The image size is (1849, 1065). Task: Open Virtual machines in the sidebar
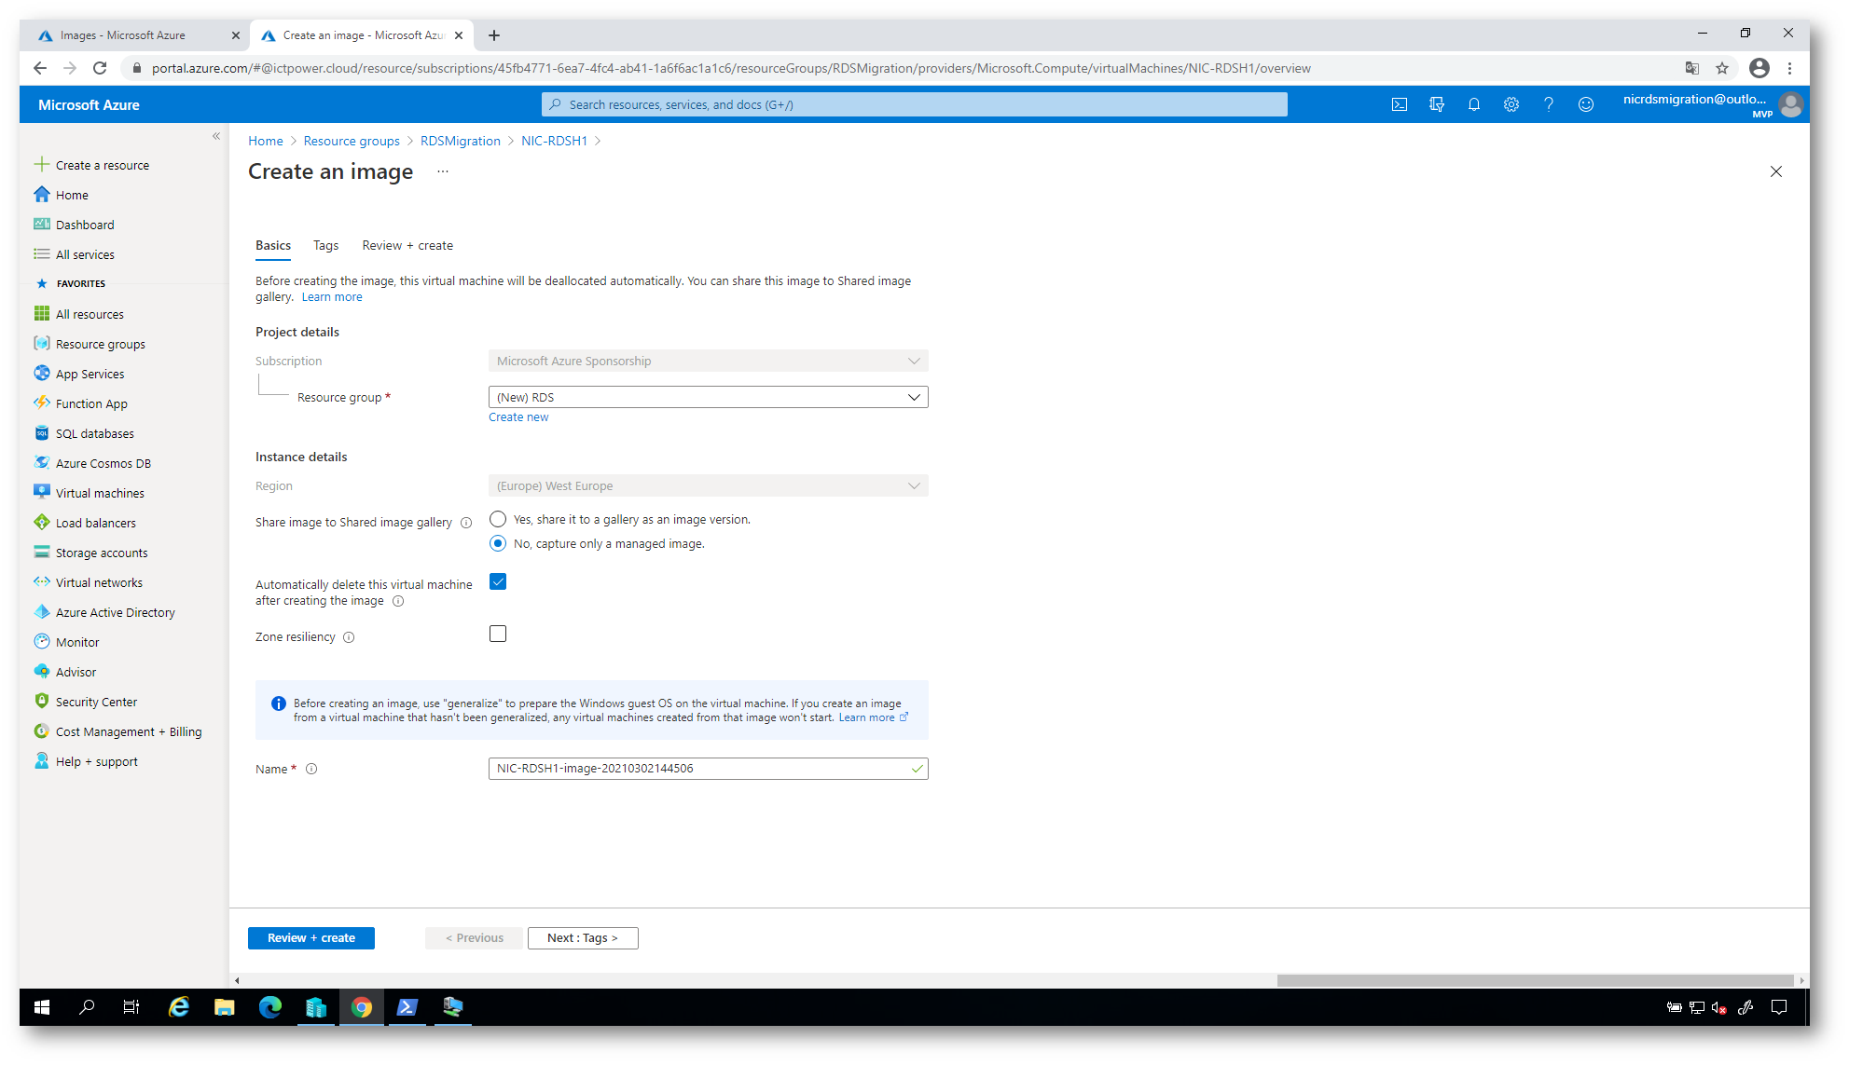(x=100, y=493)
